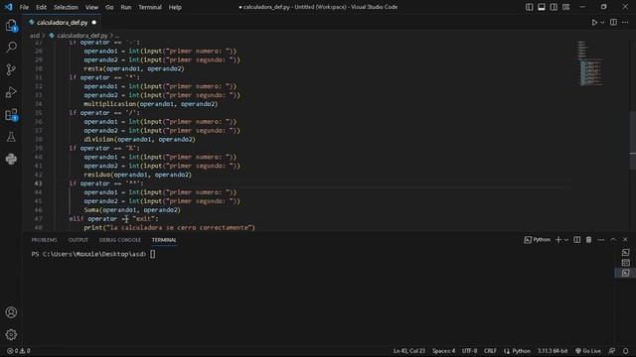
Task: Open the Terminal menu
Action: pos(150,7)
